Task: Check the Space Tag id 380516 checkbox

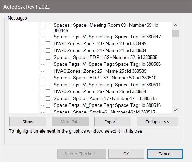Action: click(x=48, y=105)
